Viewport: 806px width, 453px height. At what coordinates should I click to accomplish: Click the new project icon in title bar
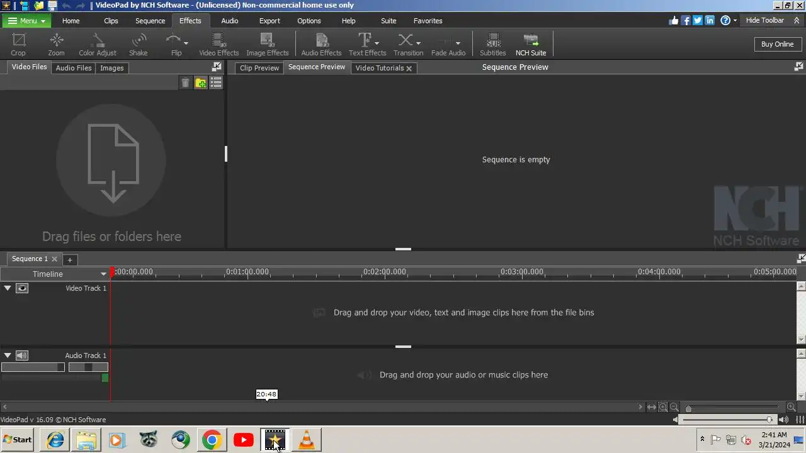25,6
